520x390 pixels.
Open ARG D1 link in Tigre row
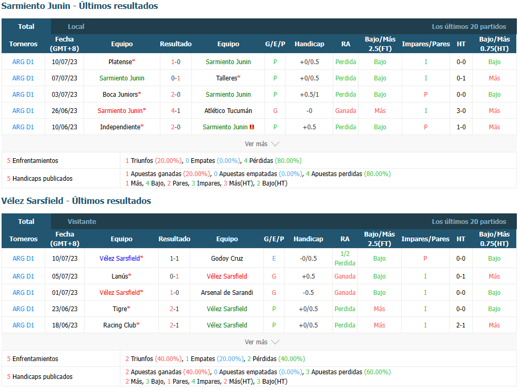pyautogui.click(x=23, y=309)
